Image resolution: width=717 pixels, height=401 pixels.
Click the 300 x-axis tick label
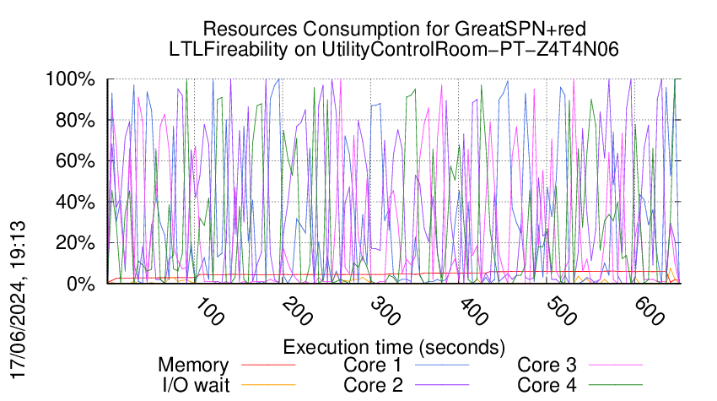(x=385, y=312)
